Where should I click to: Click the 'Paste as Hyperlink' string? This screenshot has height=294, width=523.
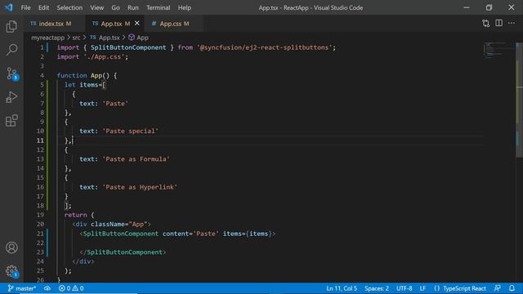click(x=140, y=187)
